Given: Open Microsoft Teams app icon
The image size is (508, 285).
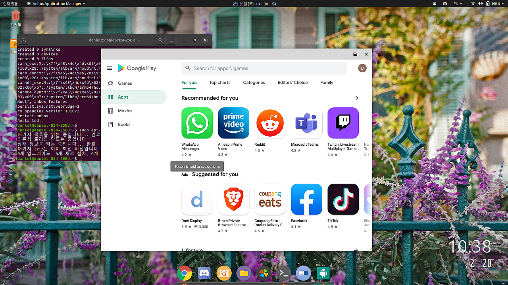Looking at the screenshot, I should click(306, 123).
